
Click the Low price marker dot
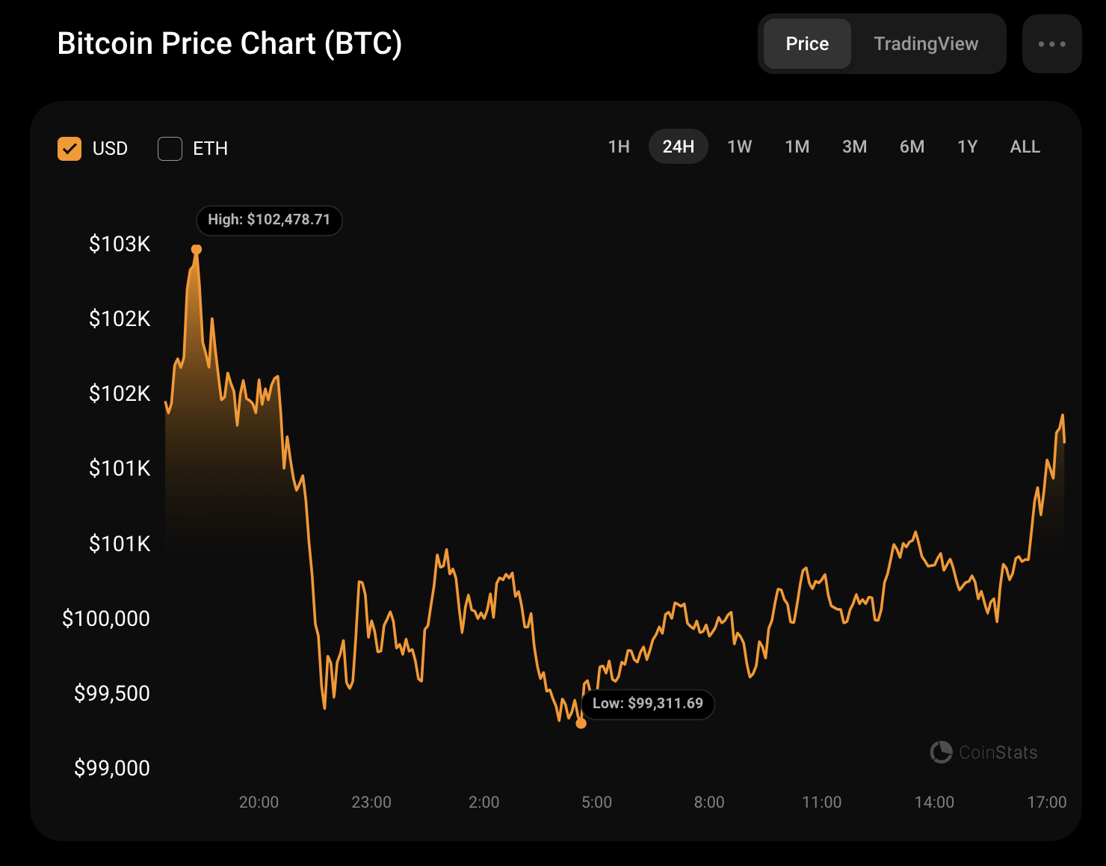coord(581,723)
